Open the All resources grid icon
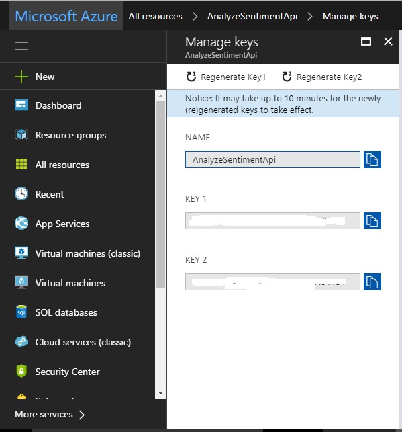Image resolution: width=402 pixels, height=432 pixels. [x=21, y=164]
